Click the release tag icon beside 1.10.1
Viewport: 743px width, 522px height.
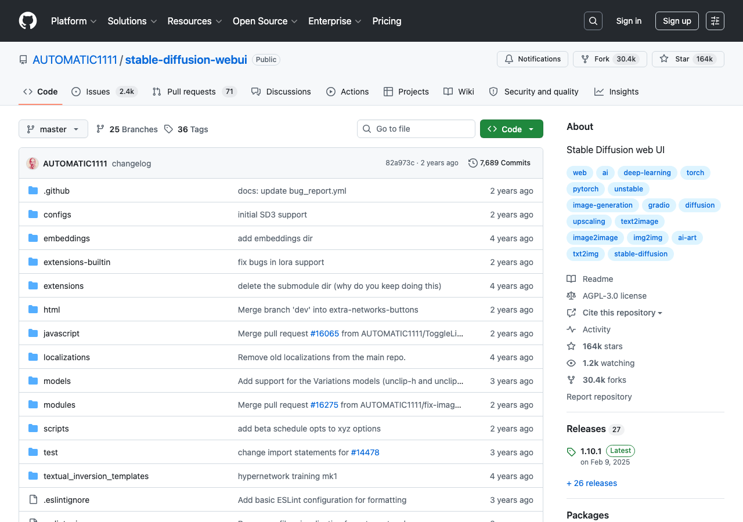tap(571, 451)
